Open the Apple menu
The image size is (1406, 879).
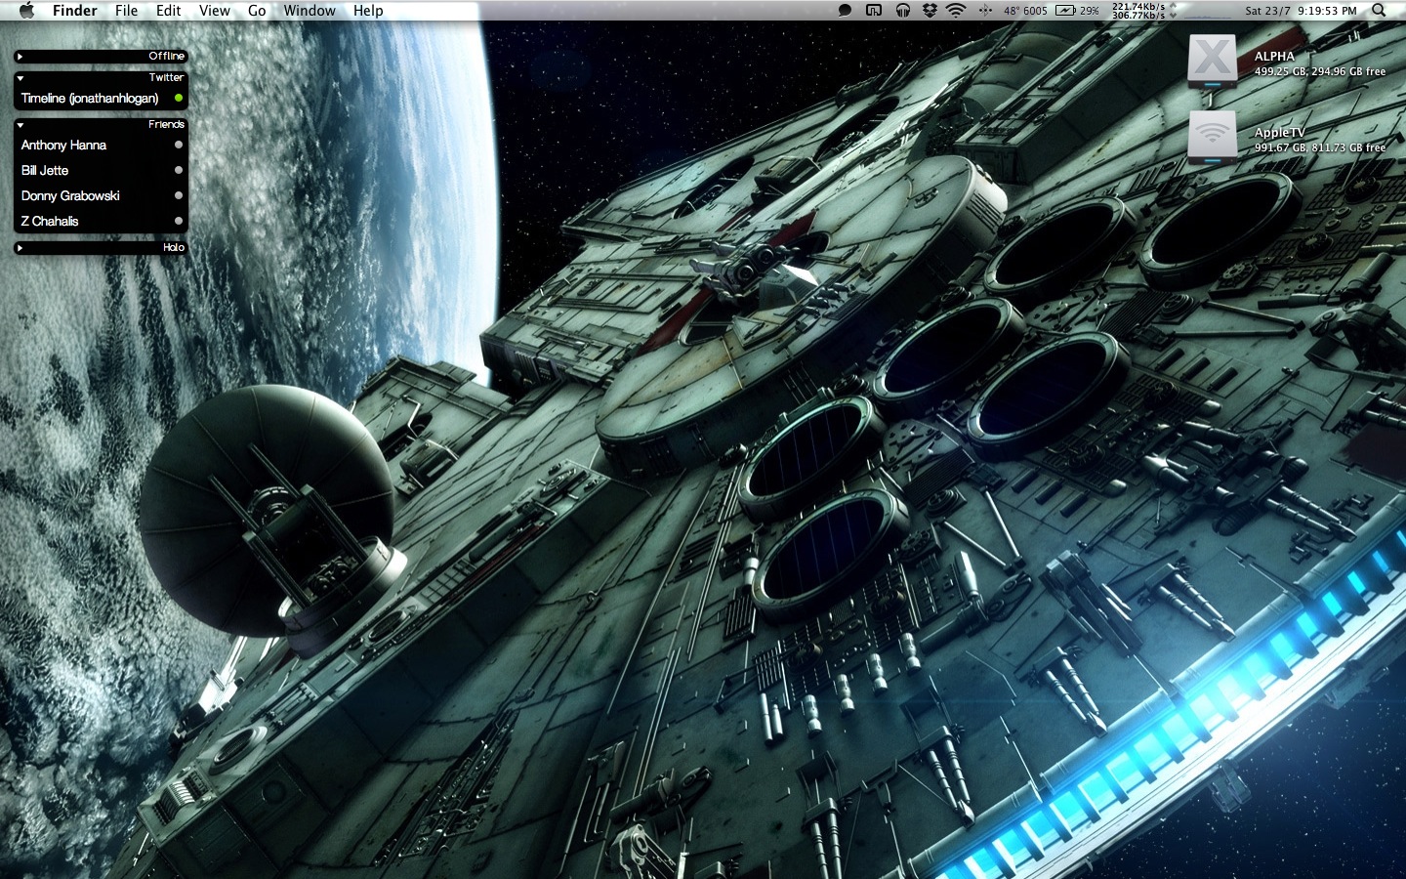coord(26,10)
